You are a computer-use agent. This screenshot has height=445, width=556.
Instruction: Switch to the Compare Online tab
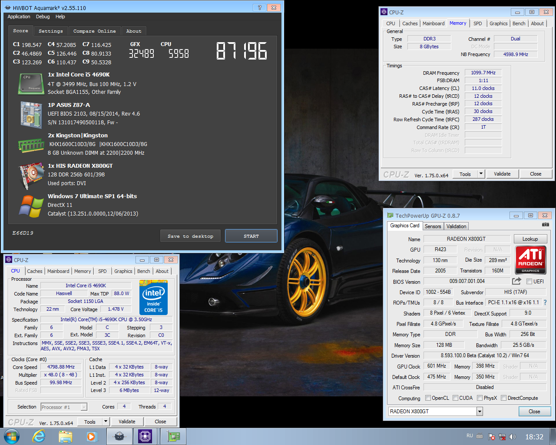(94, 31)
